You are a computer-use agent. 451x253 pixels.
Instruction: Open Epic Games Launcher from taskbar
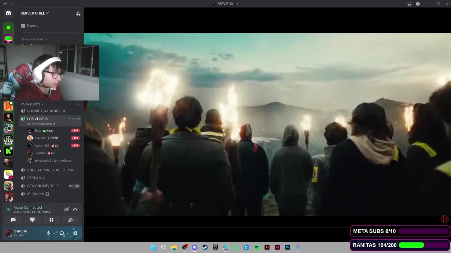pos(215,247)
